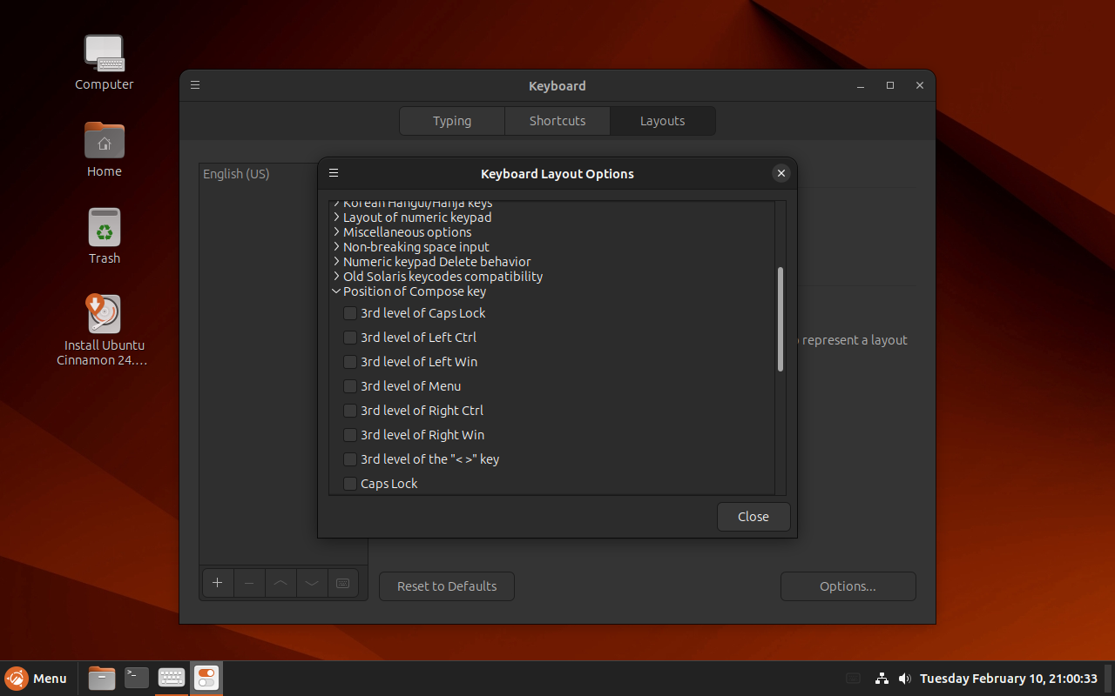The image size is (1115, 696).
Task: Open the Terminal from the taskbar
Action: [137, 678]
